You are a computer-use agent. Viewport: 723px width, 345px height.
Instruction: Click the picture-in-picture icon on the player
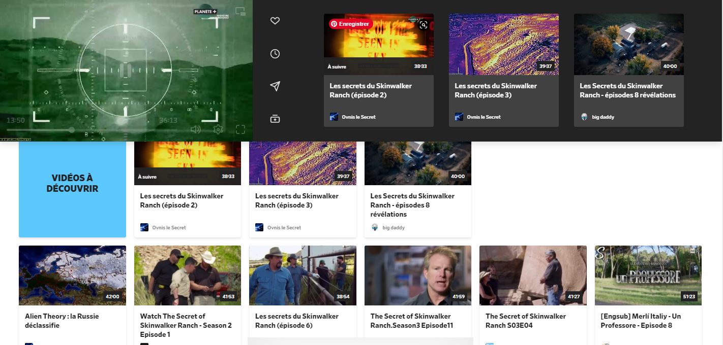240,12
